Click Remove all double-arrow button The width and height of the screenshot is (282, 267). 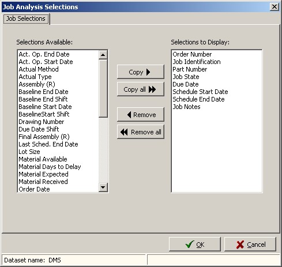point(141,132)
